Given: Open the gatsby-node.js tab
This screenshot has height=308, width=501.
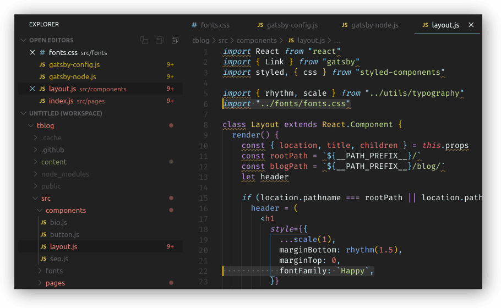Looking at the screenshot, I should point(370,25).
